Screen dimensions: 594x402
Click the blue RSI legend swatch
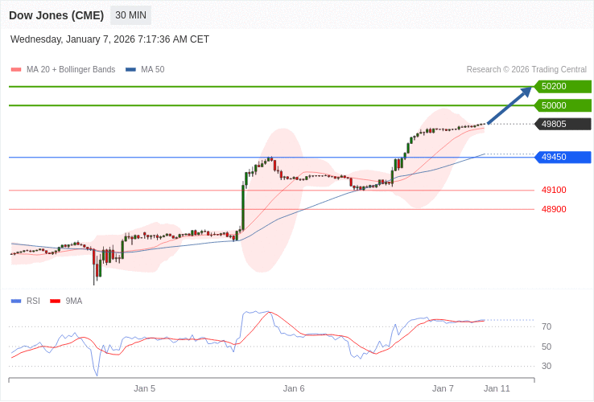[16, 301]
